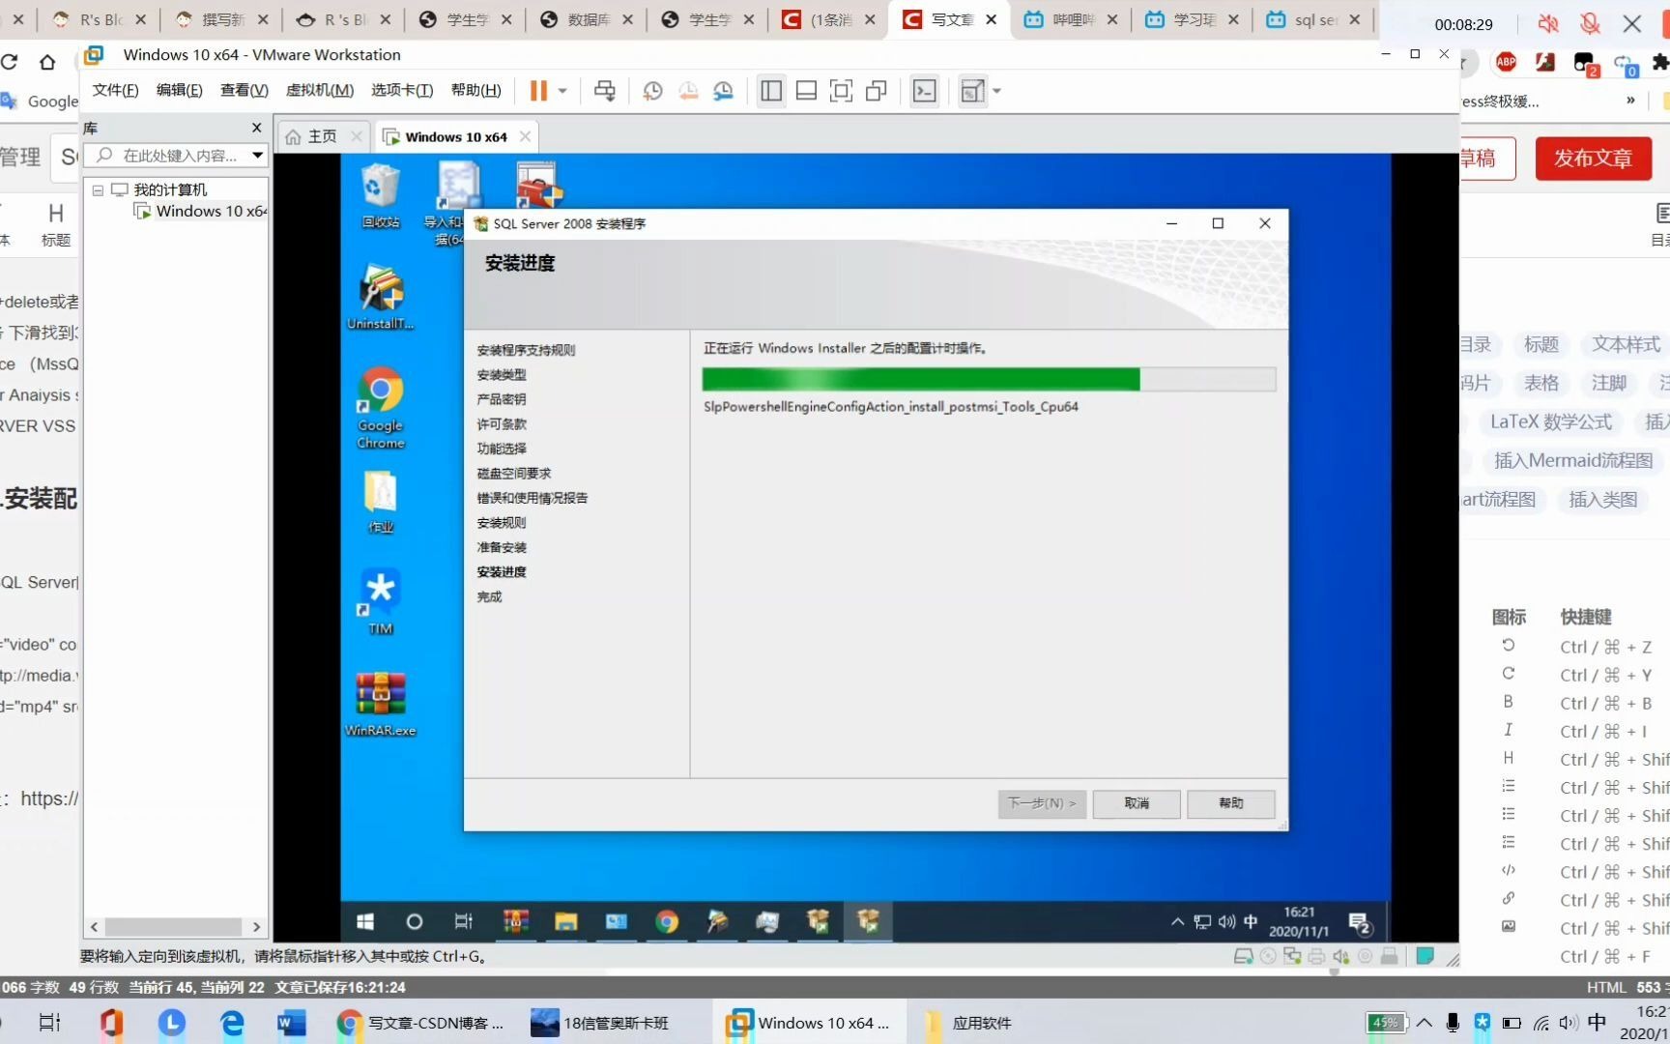Switch to Unity mode icon
The height and width of the screenshot is (1044, 1670).
coord(877,91)
